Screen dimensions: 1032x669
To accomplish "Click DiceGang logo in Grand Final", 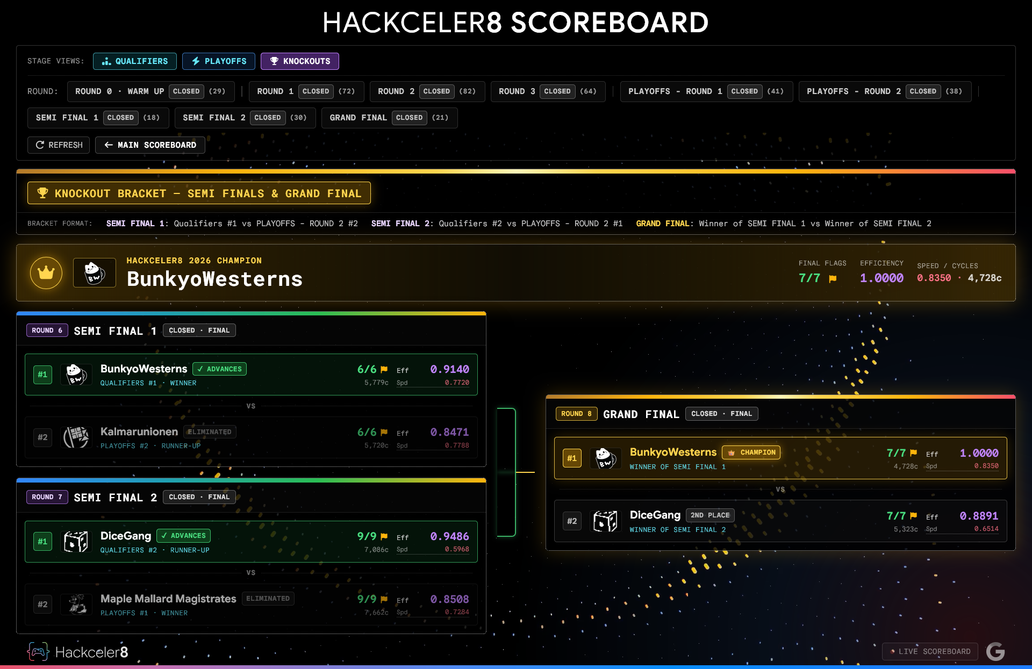I will pos(606,521).
